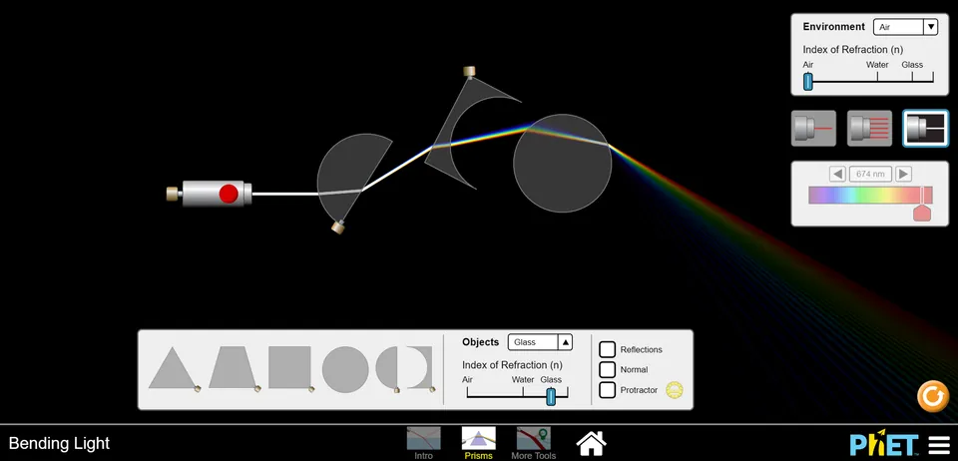
Task: Click the Environment label
Action: click(x=834, y=26)
